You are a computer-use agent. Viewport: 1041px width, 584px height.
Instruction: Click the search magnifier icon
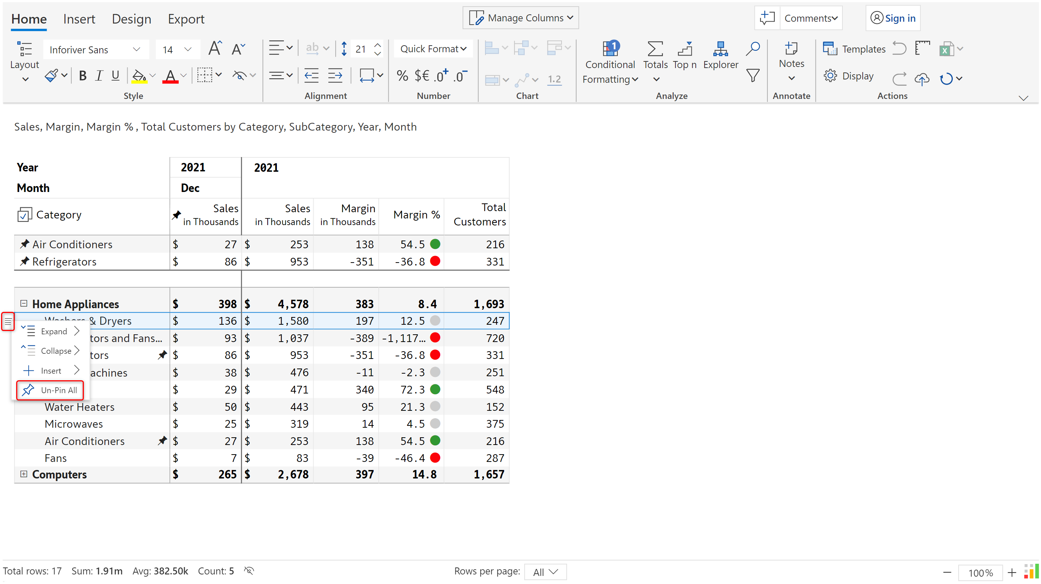coord(752,49)
